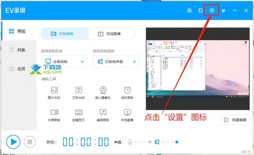Open the 桌面画板 tool
254x155 pixels.
[103, 115]
